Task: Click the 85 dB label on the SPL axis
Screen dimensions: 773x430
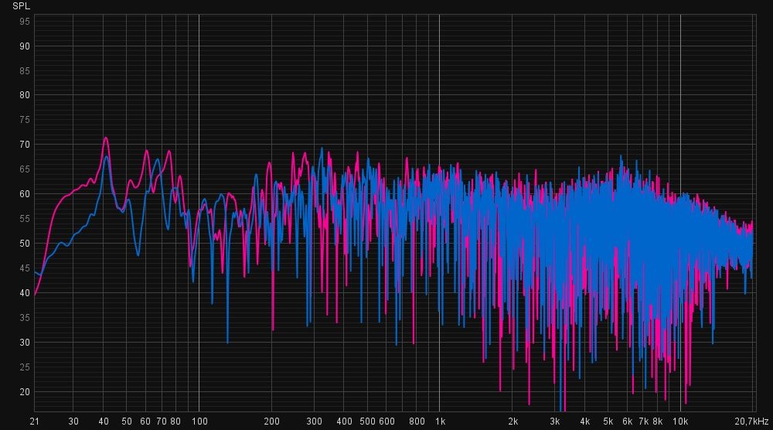Action: 25,71
